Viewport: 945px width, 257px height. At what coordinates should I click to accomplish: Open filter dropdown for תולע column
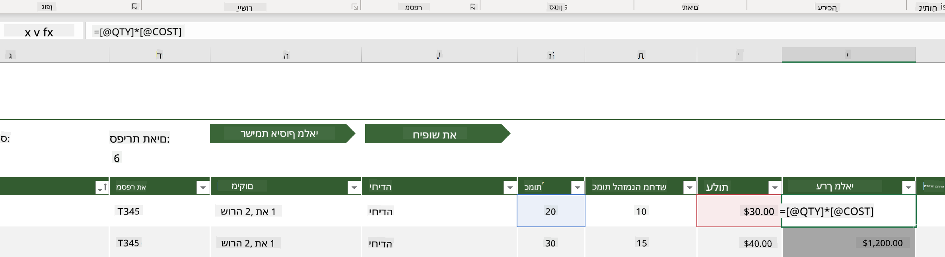775,187
